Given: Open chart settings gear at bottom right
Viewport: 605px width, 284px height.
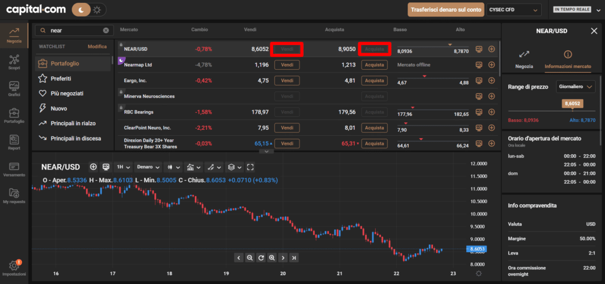Looking at the screenshot, I should point(479,273).
